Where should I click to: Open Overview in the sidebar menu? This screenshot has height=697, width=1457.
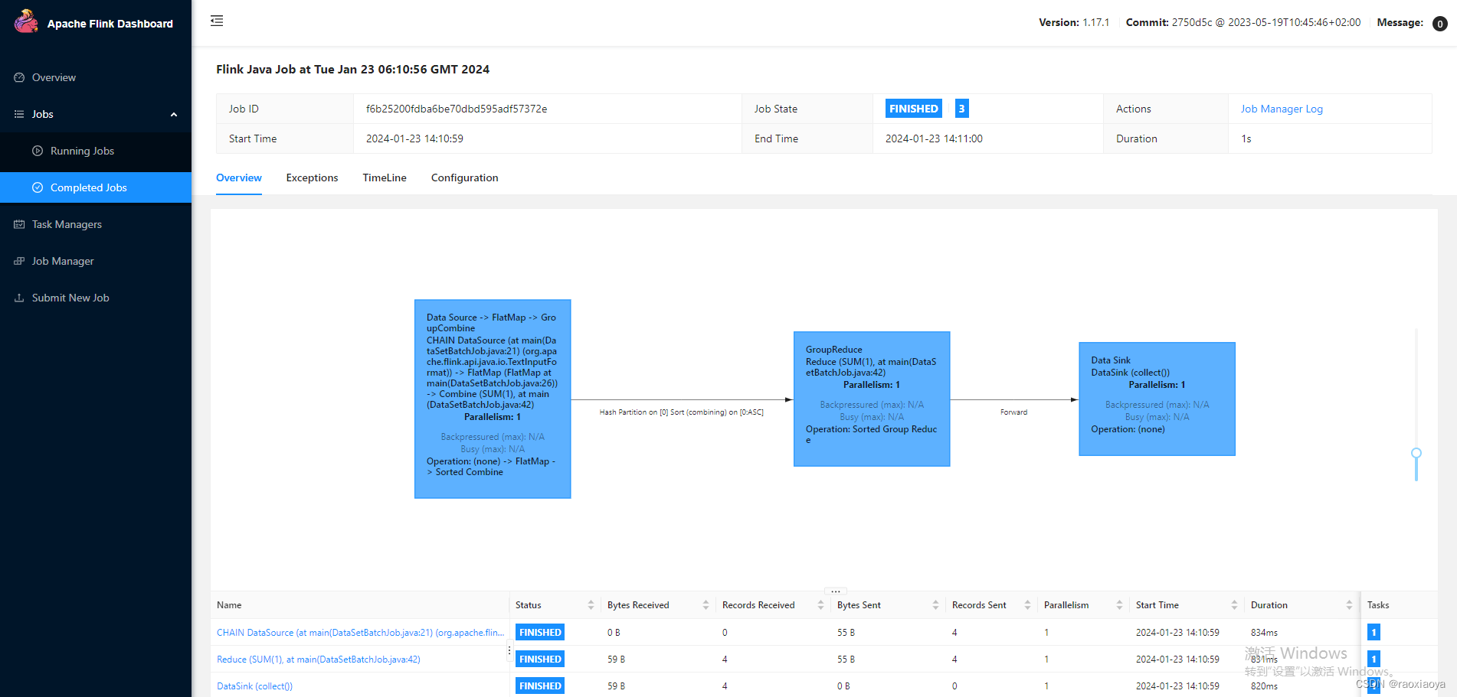click(x=96, y=77)
